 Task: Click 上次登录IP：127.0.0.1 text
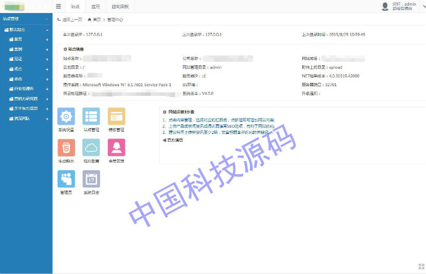tap(202, 35)
